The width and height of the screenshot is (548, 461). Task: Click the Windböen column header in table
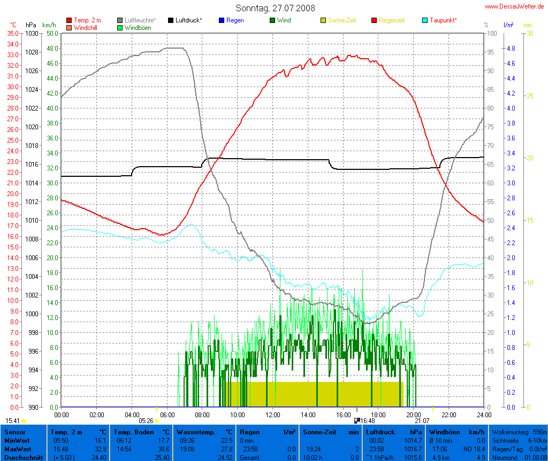(x=444, y=432)
